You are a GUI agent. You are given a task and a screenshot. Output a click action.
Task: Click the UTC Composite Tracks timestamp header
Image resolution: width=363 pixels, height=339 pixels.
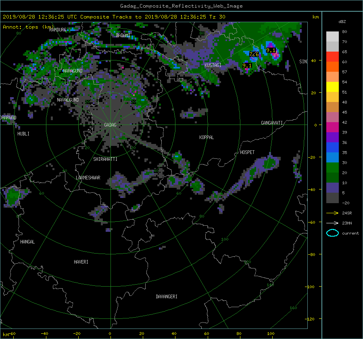(114, 17)
